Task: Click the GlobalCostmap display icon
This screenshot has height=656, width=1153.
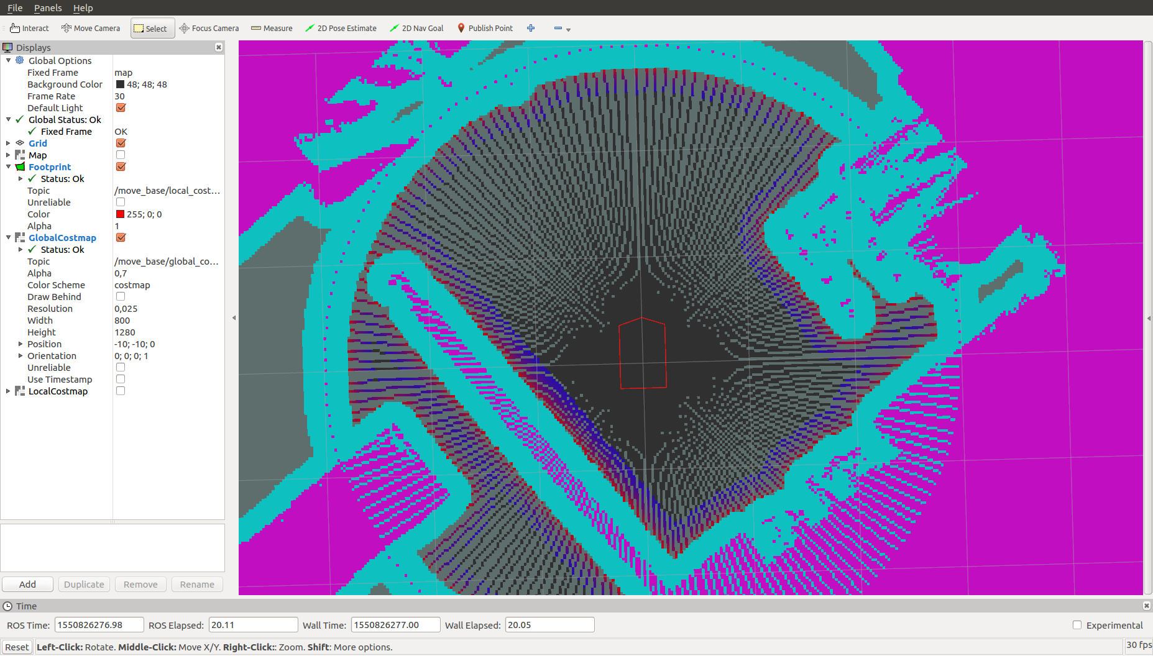Action: coord(20,237)
